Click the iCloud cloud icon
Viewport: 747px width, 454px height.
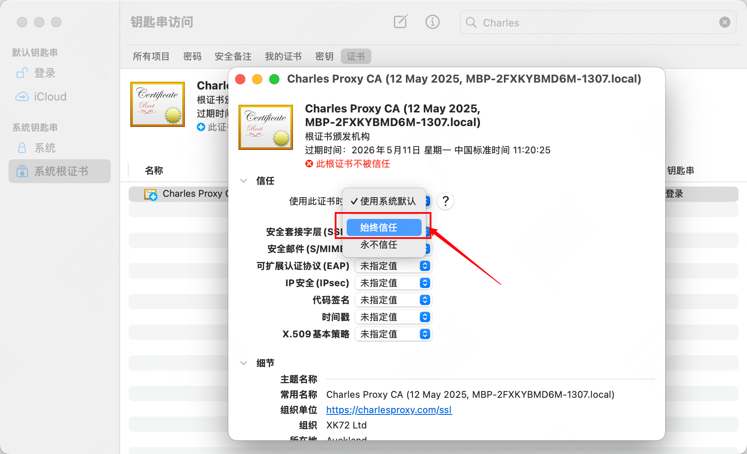22,97
